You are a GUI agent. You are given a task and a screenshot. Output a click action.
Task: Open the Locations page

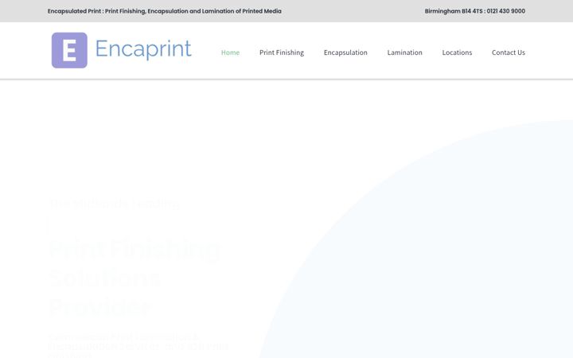click(x=457, y=53)
